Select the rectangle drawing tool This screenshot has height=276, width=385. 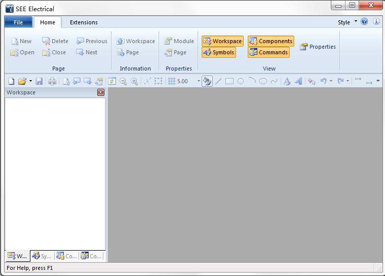pyautogui.click(x=229, y=81)
